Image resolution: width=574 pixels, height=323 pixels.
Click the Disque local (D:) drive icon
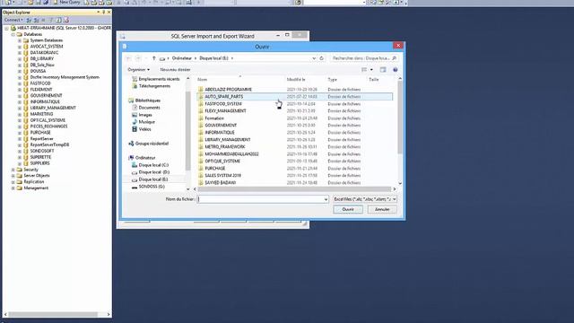(135, 172)
